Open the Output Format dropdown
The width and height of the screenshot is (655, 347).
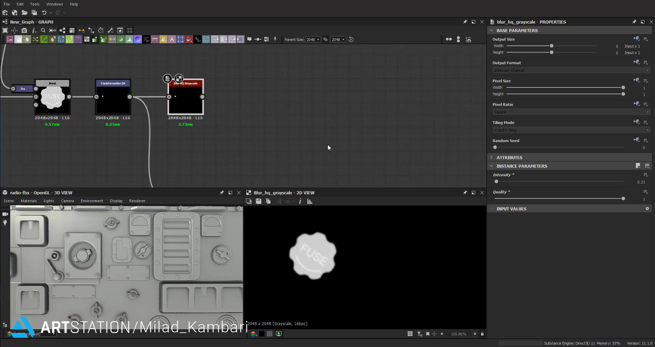(x=571, y=70)
